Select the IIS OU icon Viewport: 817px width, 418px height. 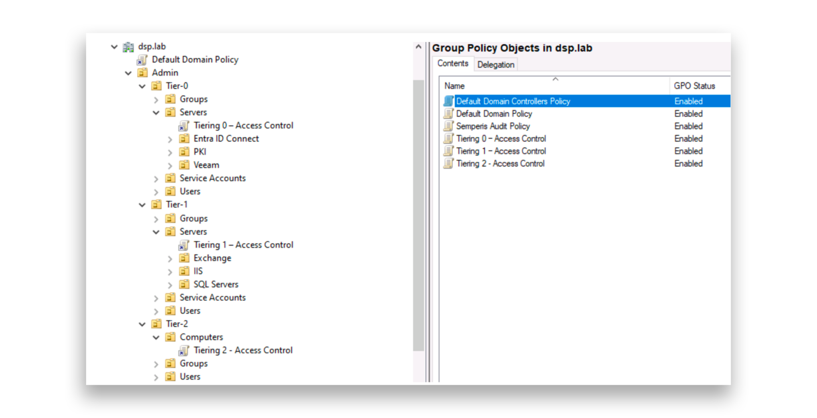[184, 271]
